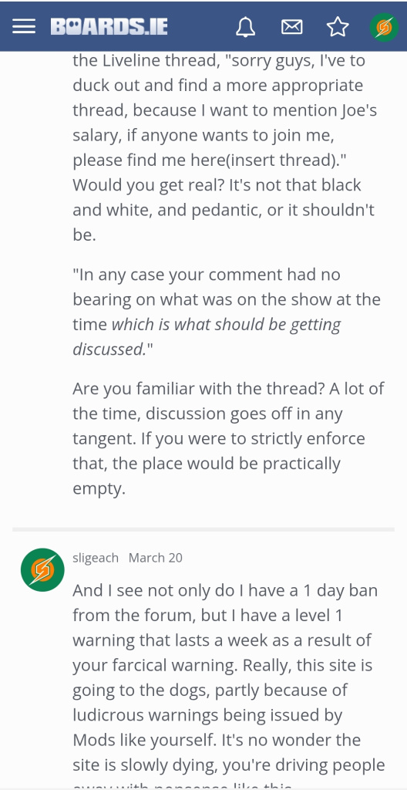Click the divider line between posts
The width and height of the screenshot is (407, 790).
coord(203,529)
